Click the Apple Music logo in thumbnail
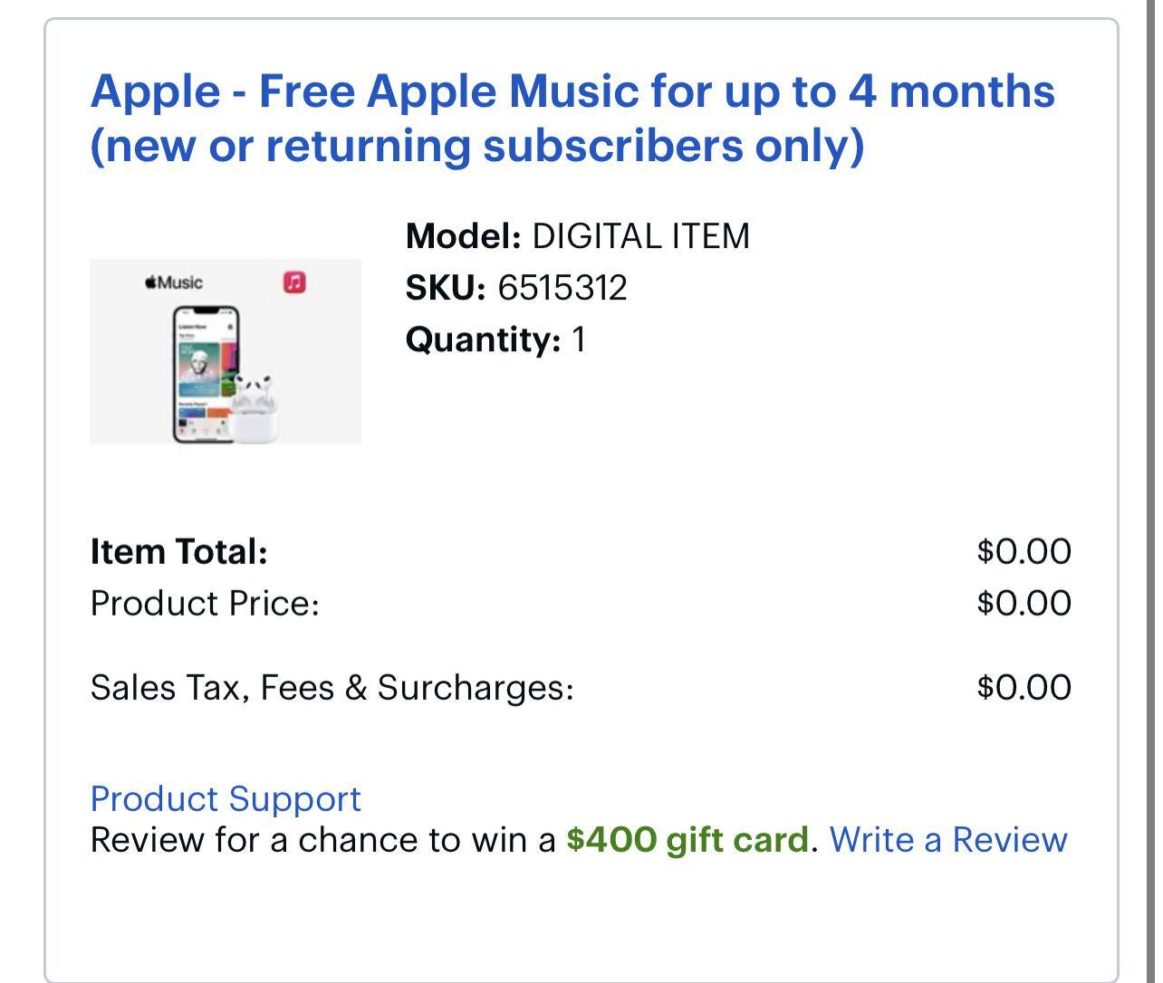The height and width of the screenshot is (983, 1163). pyautogui.click(x=174, y=282)
